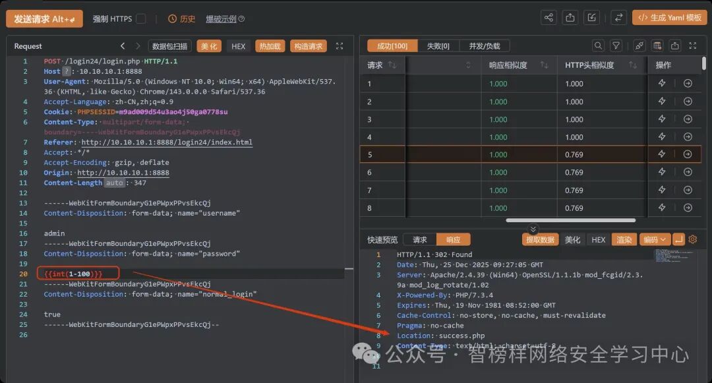Viewport: 712px width, 383px height.
Task: Sort the table by the 请求 column
Action: [x=392, y=65]
